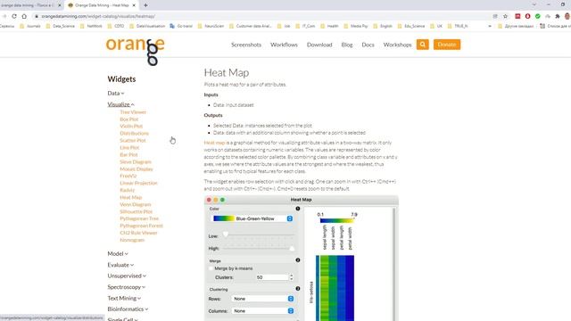Open the Workshops menu item
571x321 pixels.
(397, 45)
